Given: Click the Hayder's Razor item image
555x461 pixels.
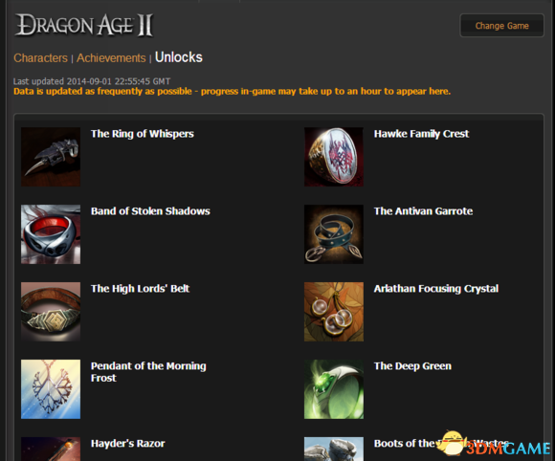Looking at the screenshot, I should (51, 449).
